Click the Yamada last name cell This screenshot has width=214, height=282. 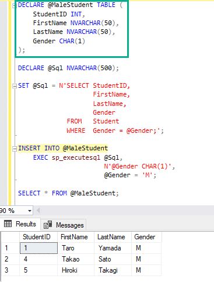coord(113,248)
